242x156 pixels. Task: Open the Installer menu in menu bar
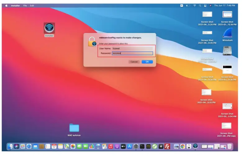pos(16,6)
